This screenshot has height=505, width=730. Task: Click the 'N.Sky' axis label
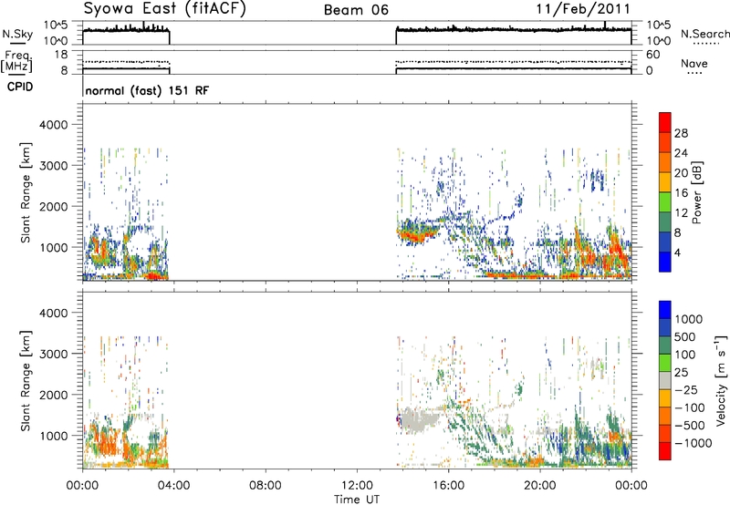(17, 34)
